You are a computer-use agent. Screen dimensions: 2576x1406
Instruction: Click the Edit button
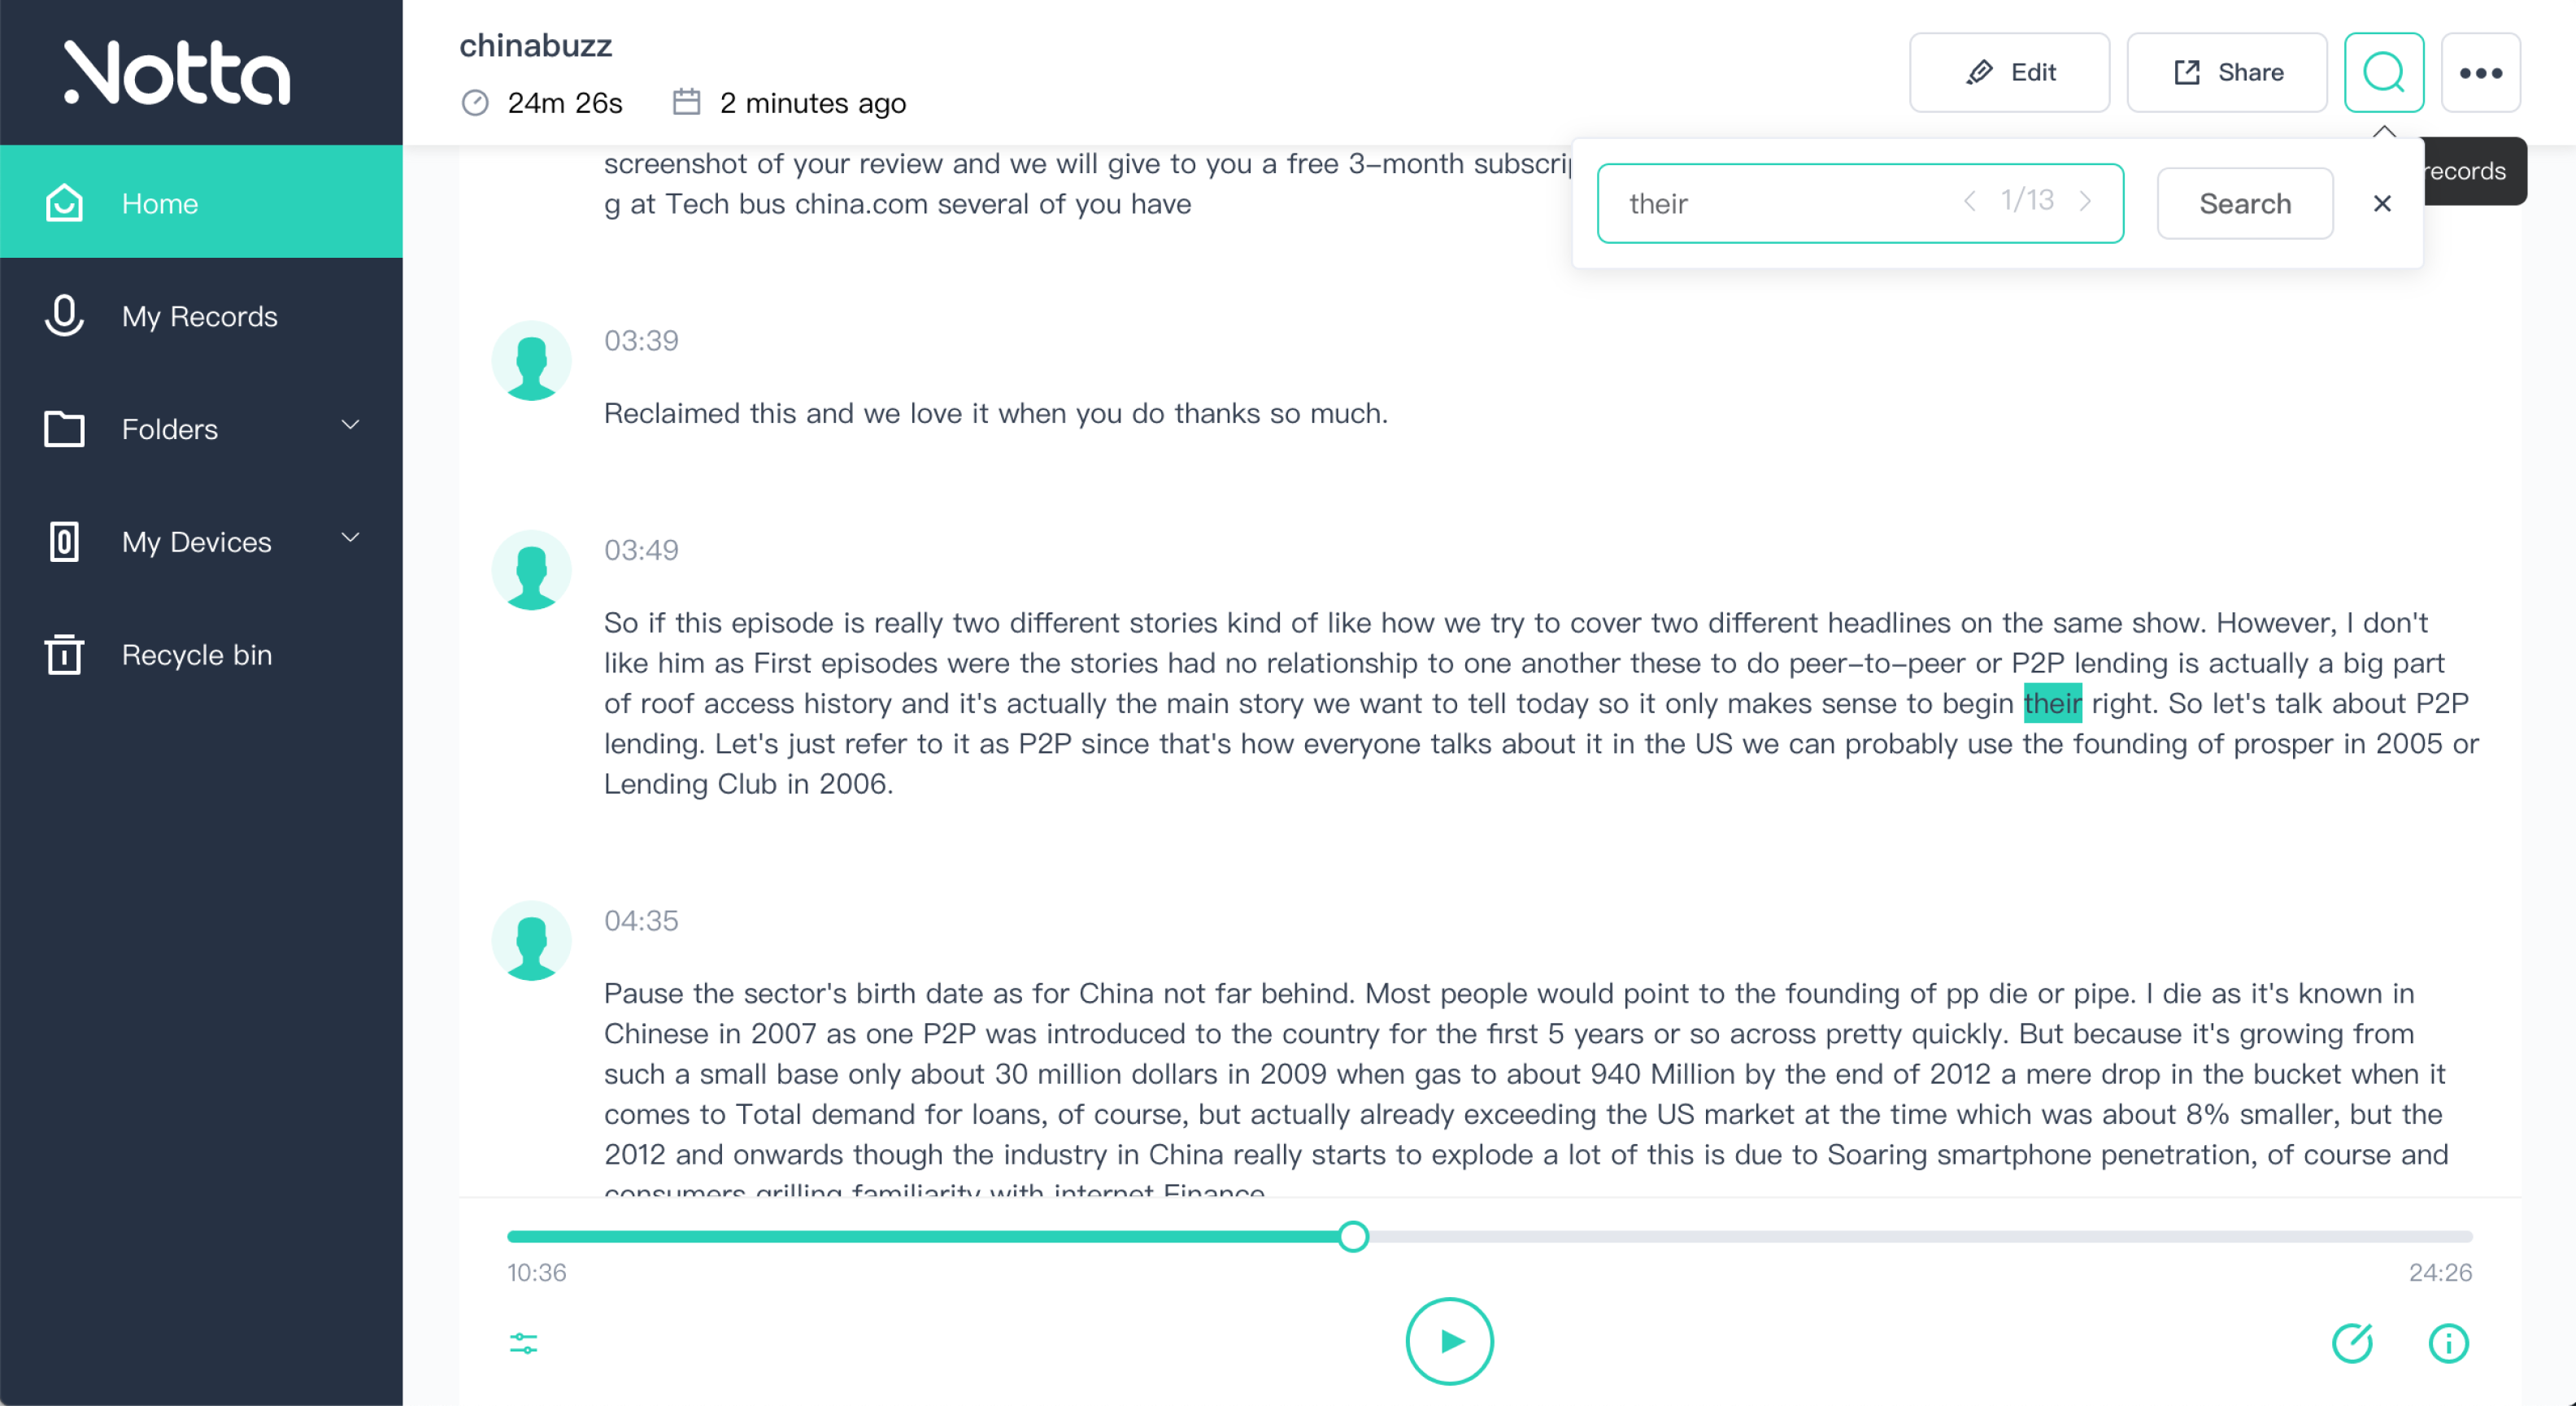(2009, 72)
